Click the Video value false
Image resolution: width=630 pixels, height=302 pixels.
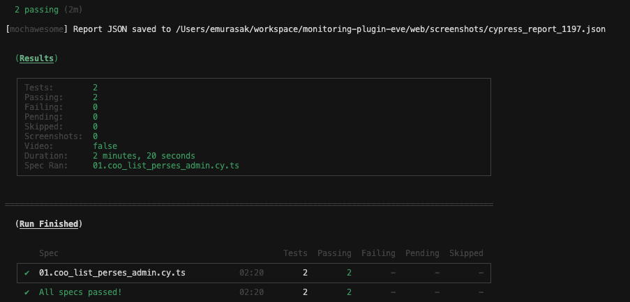pyautogui.click(x=105, y=146)
